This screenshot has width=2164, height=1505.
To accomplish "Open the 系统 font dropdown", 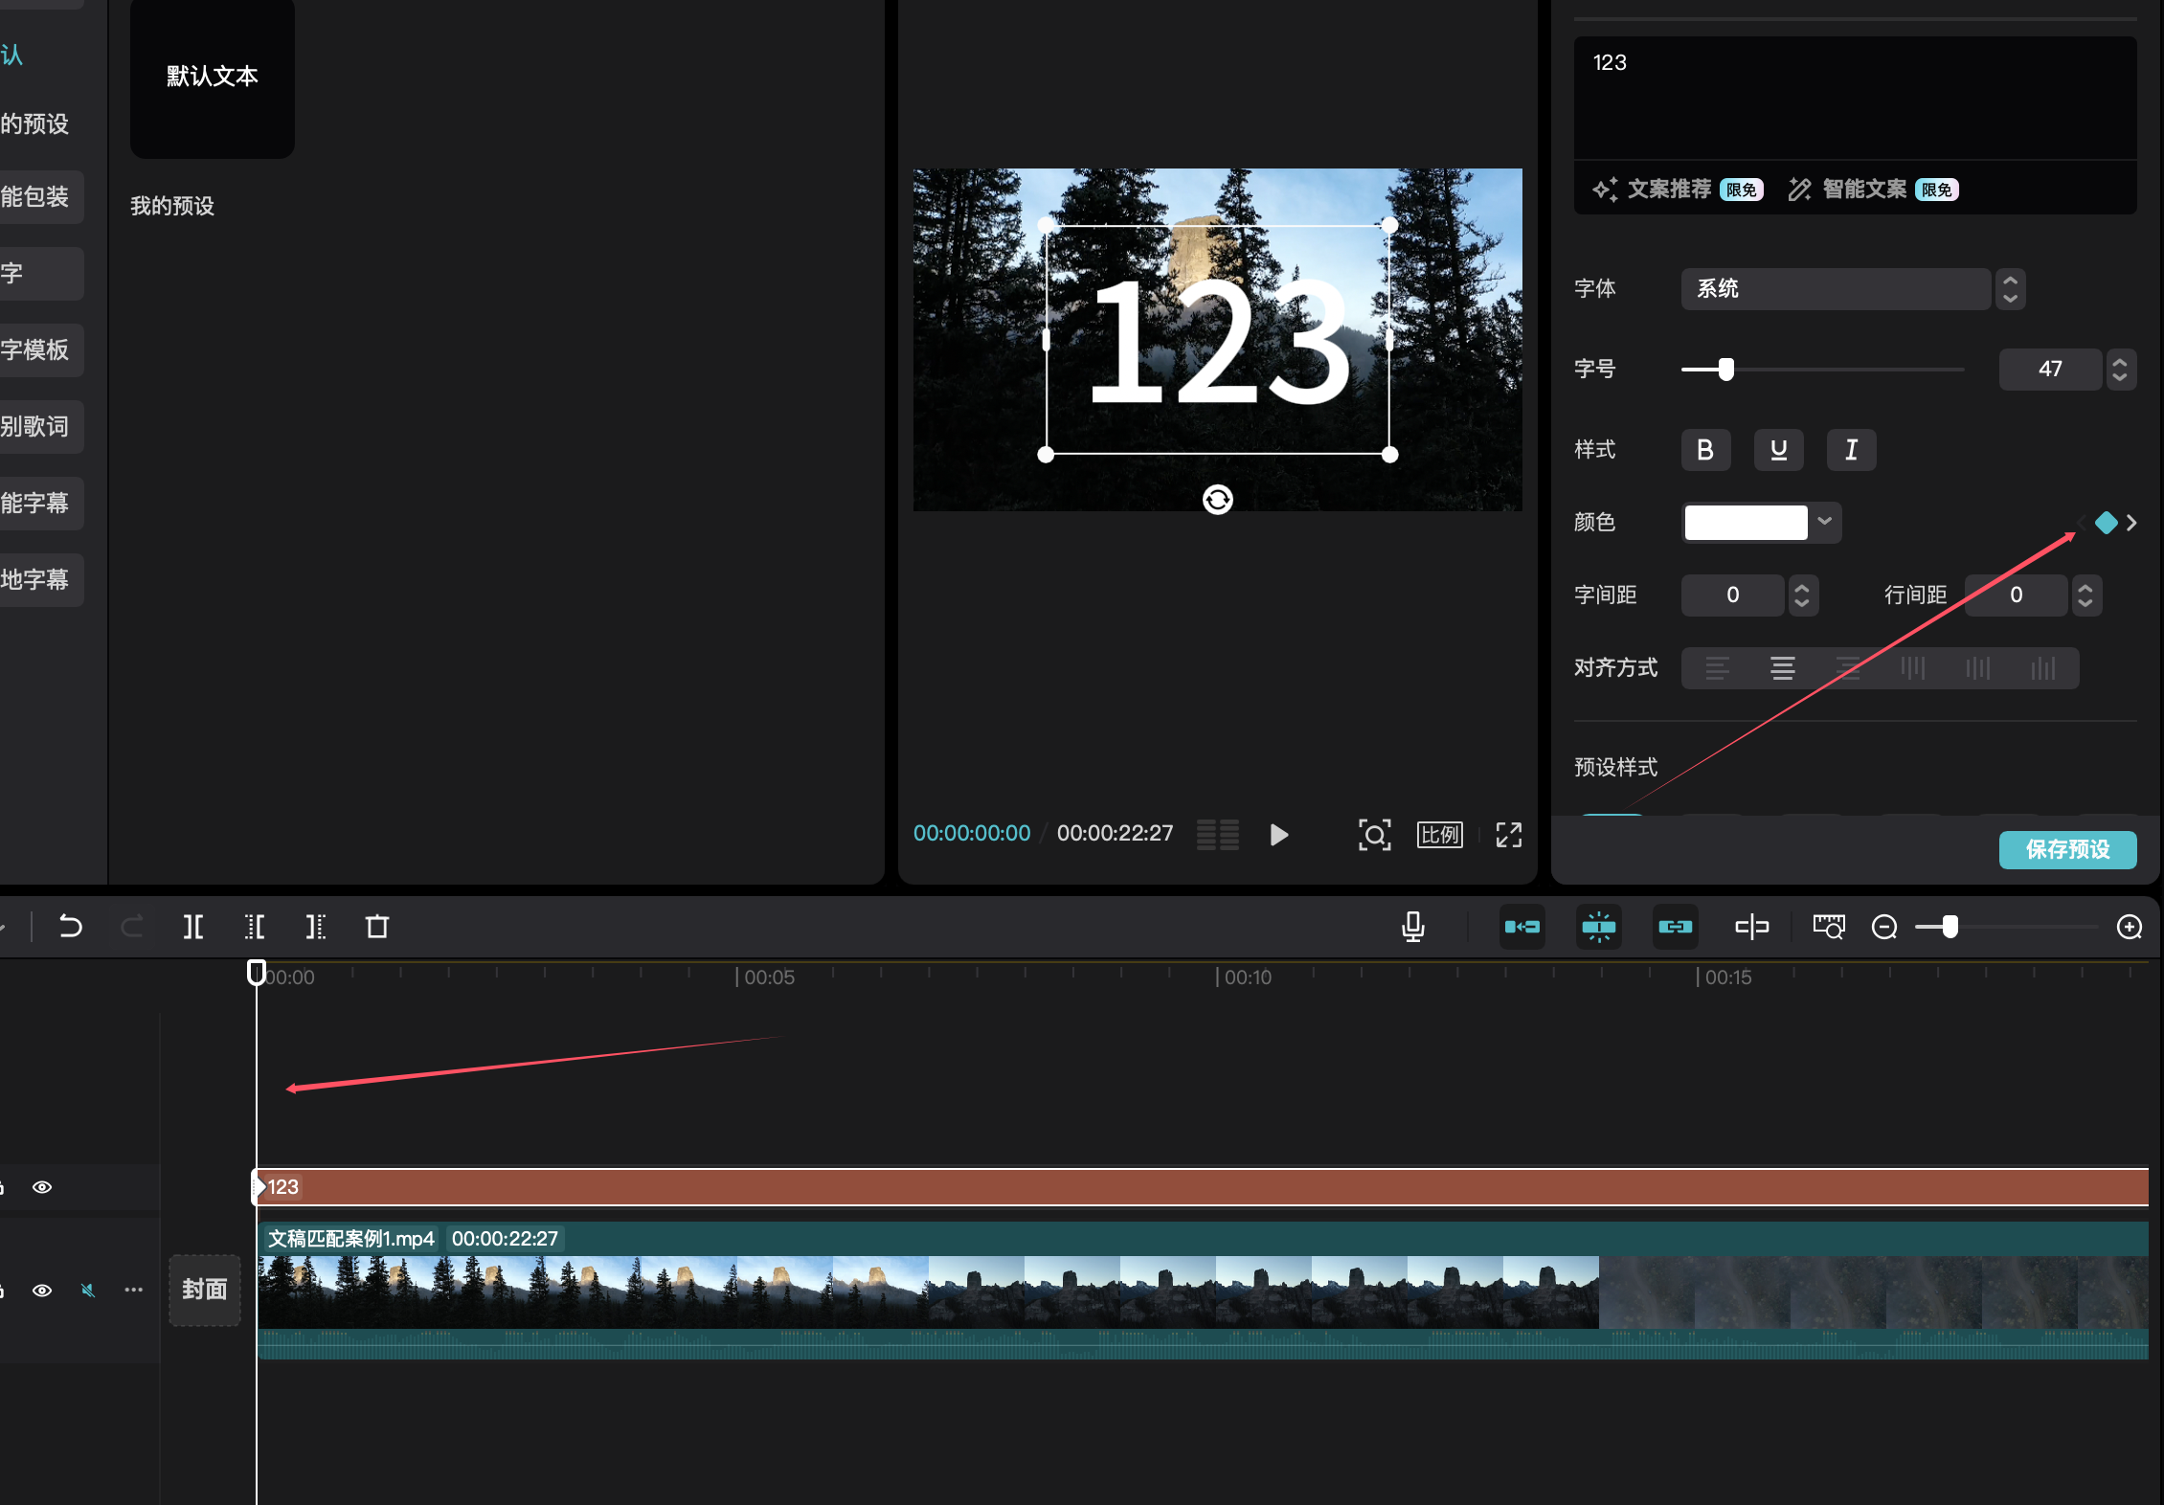I will pyautogui.click(x=1837, y=289).
